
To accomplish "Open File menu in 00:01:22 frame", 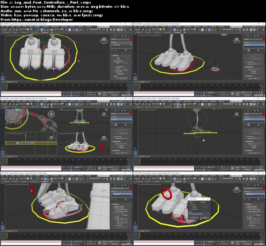I will coord(3,27).
